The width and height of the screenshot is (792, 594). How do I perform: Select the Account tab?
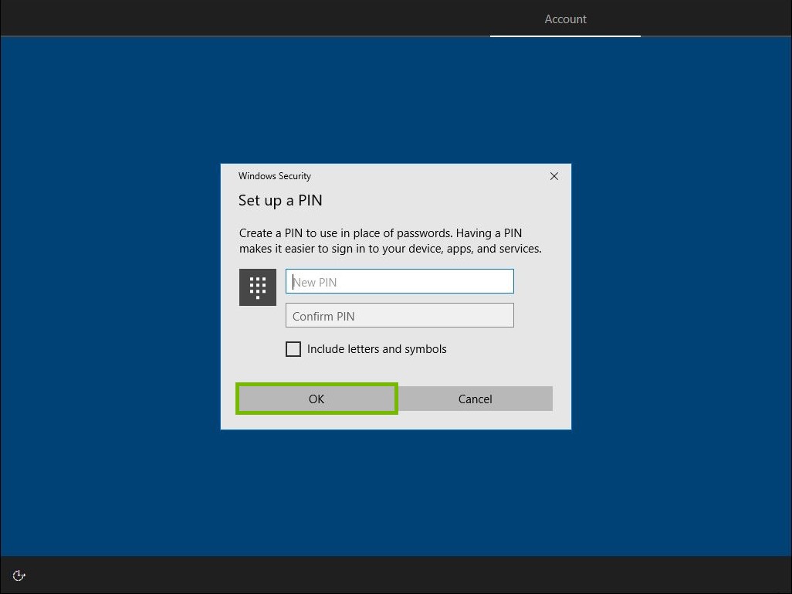point(565,19)
